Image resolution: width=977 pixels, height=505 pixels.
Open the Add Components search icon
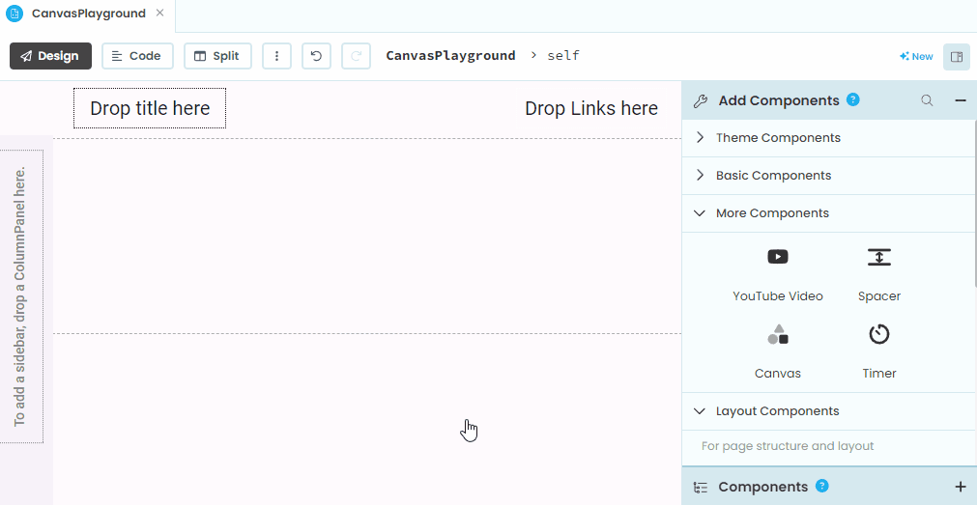(927, 100)
